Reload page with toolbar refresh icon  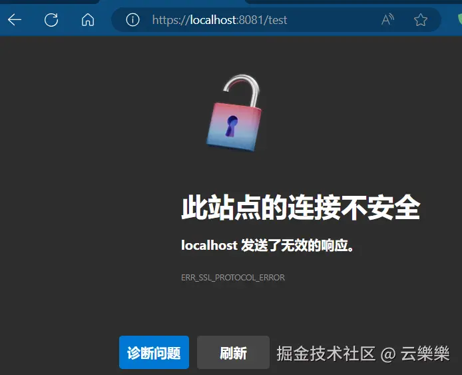tap(51, 20)
